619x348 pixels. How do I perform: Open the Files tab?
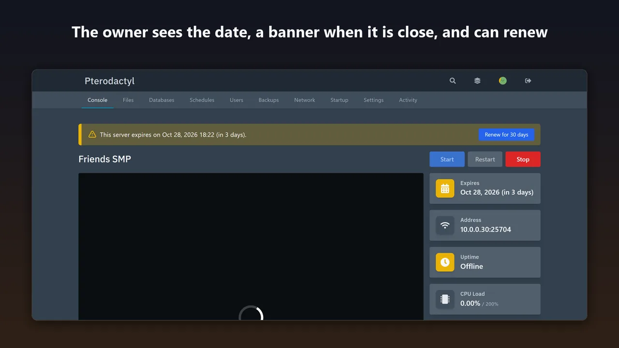click(x=128, y=100)
